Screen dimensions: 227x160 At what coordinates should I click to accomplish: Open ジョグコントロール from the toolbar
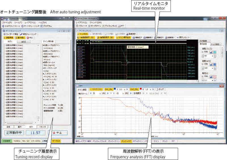[x=11, y=26]
